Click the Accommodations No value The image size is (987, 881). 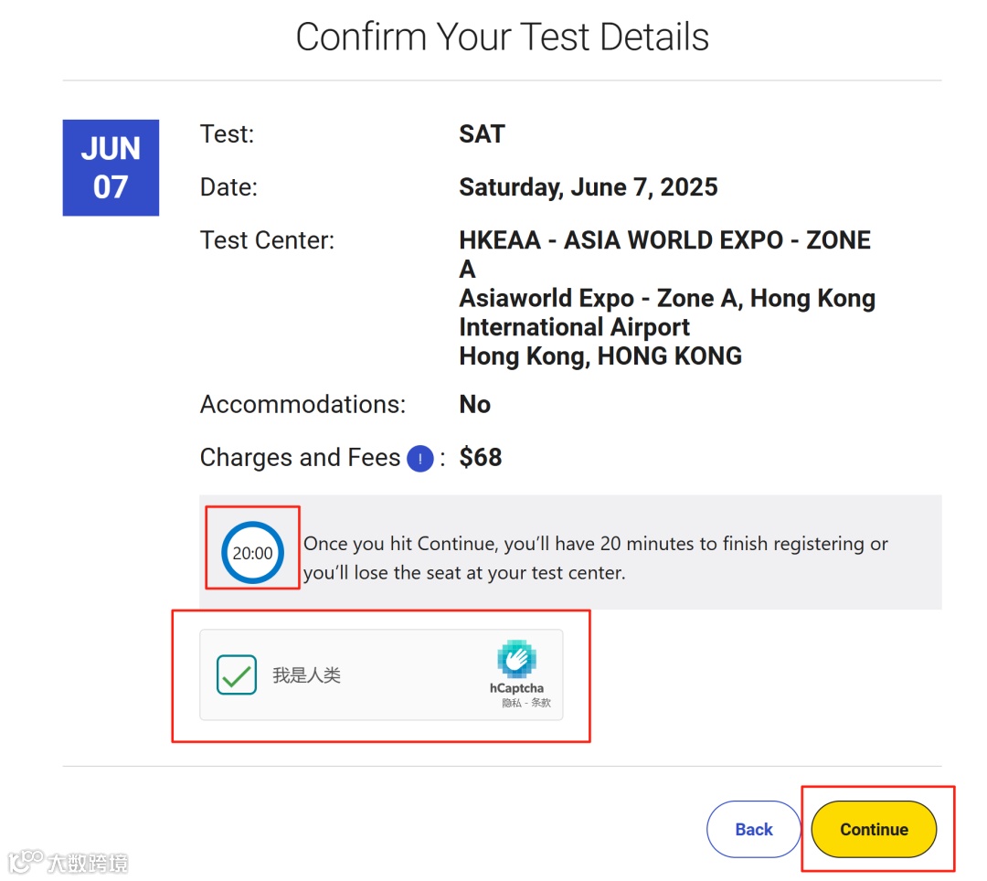[474, 405]
